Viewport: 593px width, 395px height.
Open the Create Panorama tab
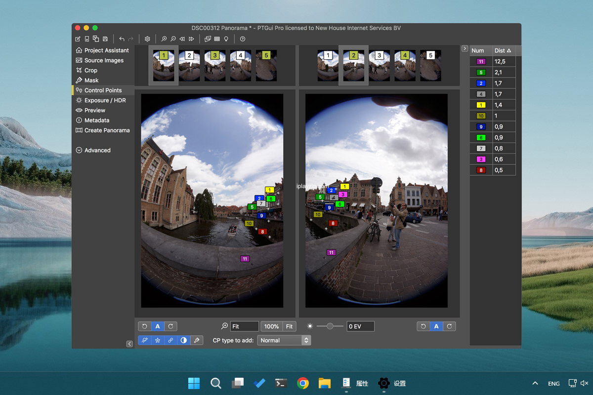point(103,130)
